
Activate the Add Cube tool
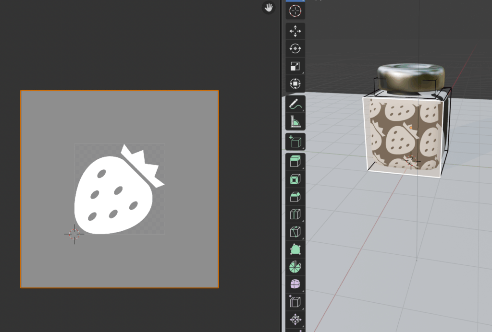point(295,142)
